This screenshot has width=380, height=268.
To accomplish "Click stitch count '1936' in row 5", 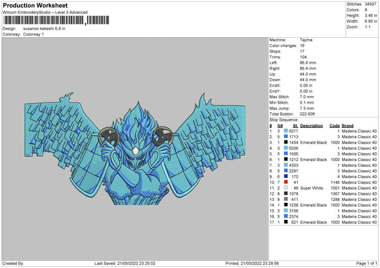I will (x=293, y=154).
